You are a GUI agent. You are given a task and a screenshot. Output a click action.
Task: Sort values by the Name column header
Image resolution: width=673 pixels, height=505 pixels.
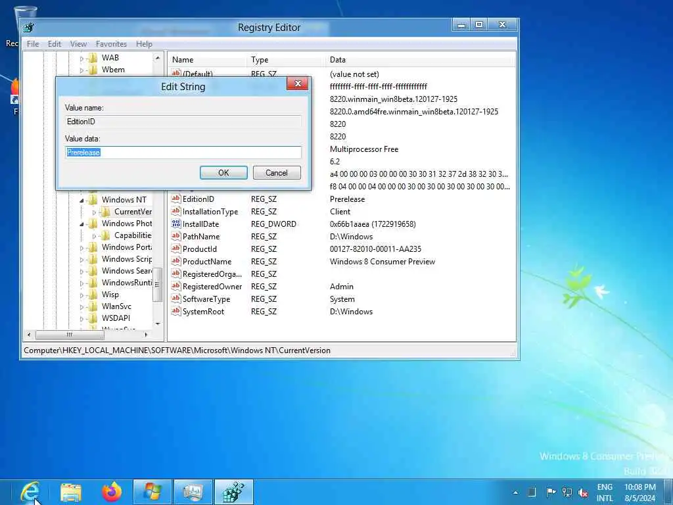tap(208, 60)
